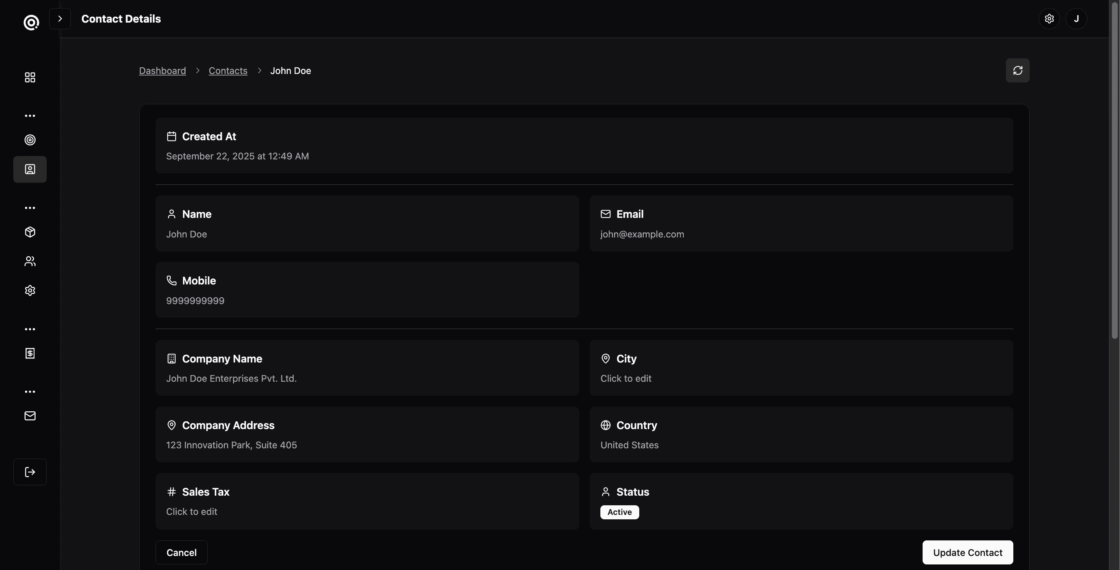This screenshot has height=570, width=1120.
Task: Click the invoice receipt icon in sidebar
Action: (30, 353)
